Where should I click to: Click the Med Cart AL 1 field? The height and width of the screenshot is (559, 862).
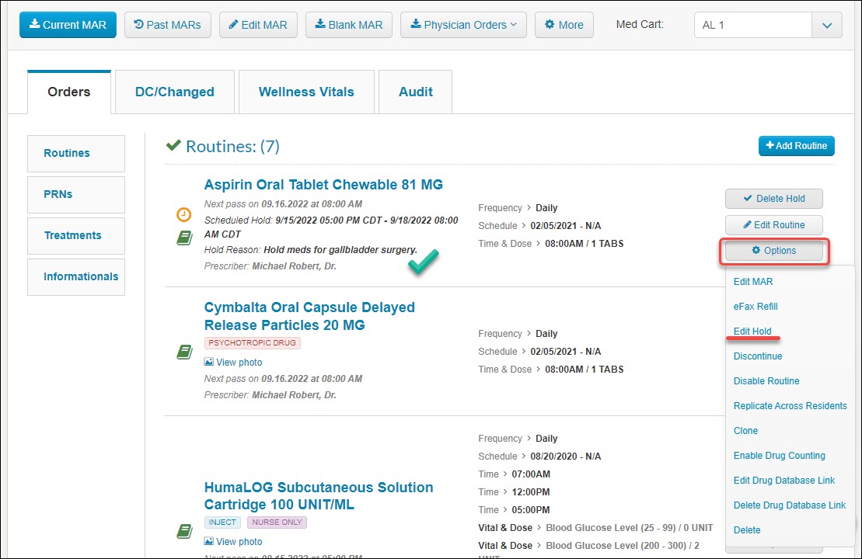pos(753,26)
